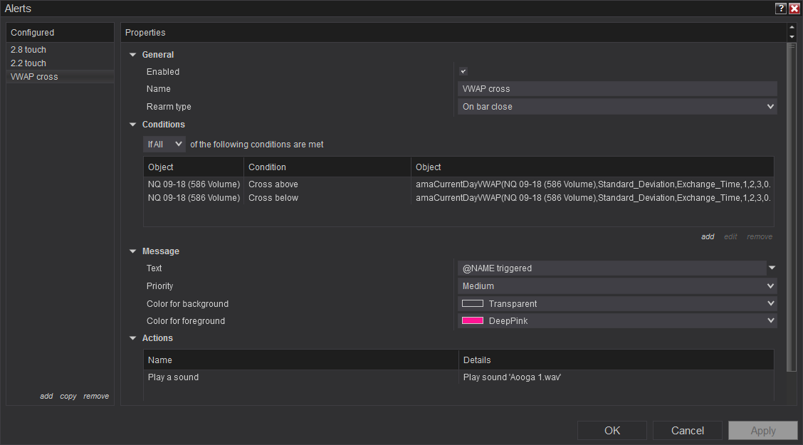The width and height of the screenshot is (803, 445).
Task: Select the 2.2 touch alert
Action: click(28, 63)
